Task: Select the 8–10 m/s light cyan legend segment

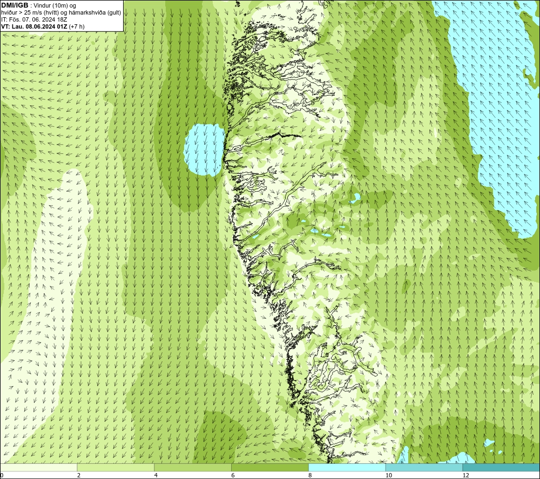Action: [347, 467]
